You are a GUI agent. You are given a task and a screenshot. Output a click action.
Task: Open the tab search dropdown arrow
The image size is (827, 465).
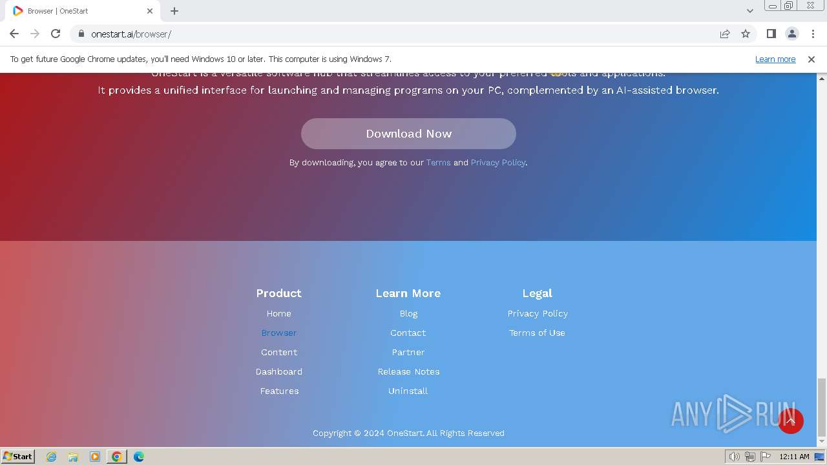pos(750,11)
